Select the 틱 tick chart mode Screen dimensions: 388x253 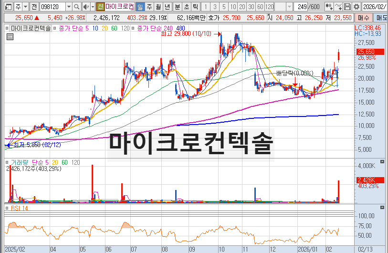tap(195, 7)
